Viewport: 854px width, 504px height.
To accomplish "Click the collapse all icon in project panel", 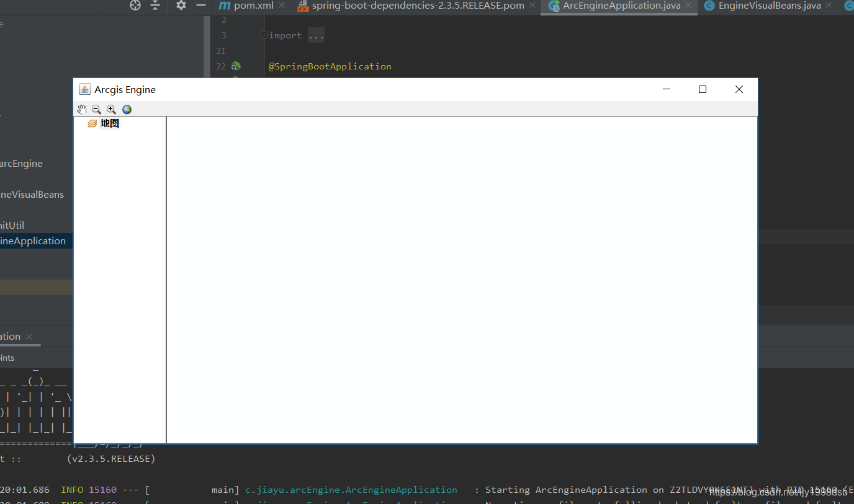I will pyautogui.click(x=155, y=5).
